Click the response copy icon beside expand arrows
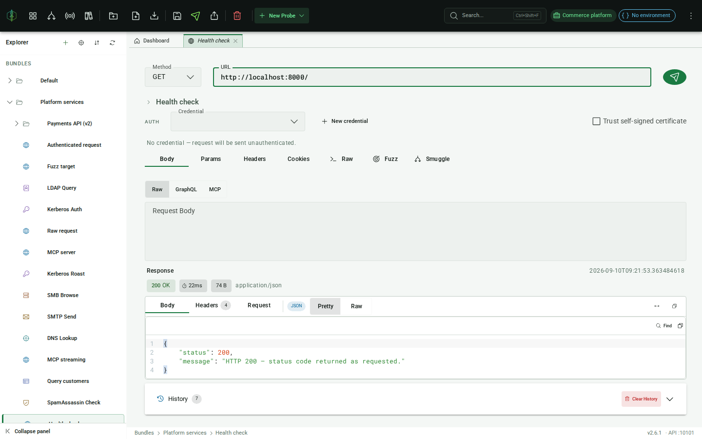The image size is (702, 439). coord(674,306)
